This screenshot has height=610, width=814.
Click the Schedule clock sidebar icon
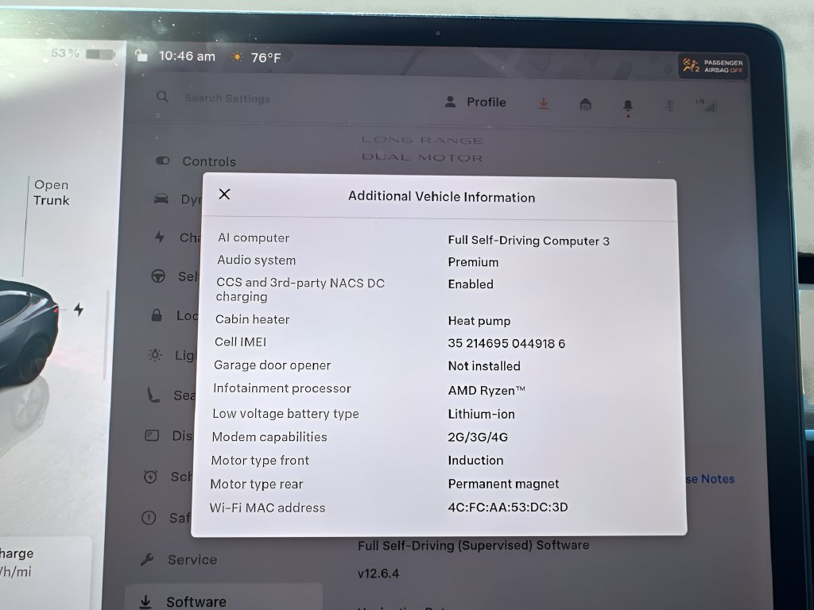click(x=150, y=477)
